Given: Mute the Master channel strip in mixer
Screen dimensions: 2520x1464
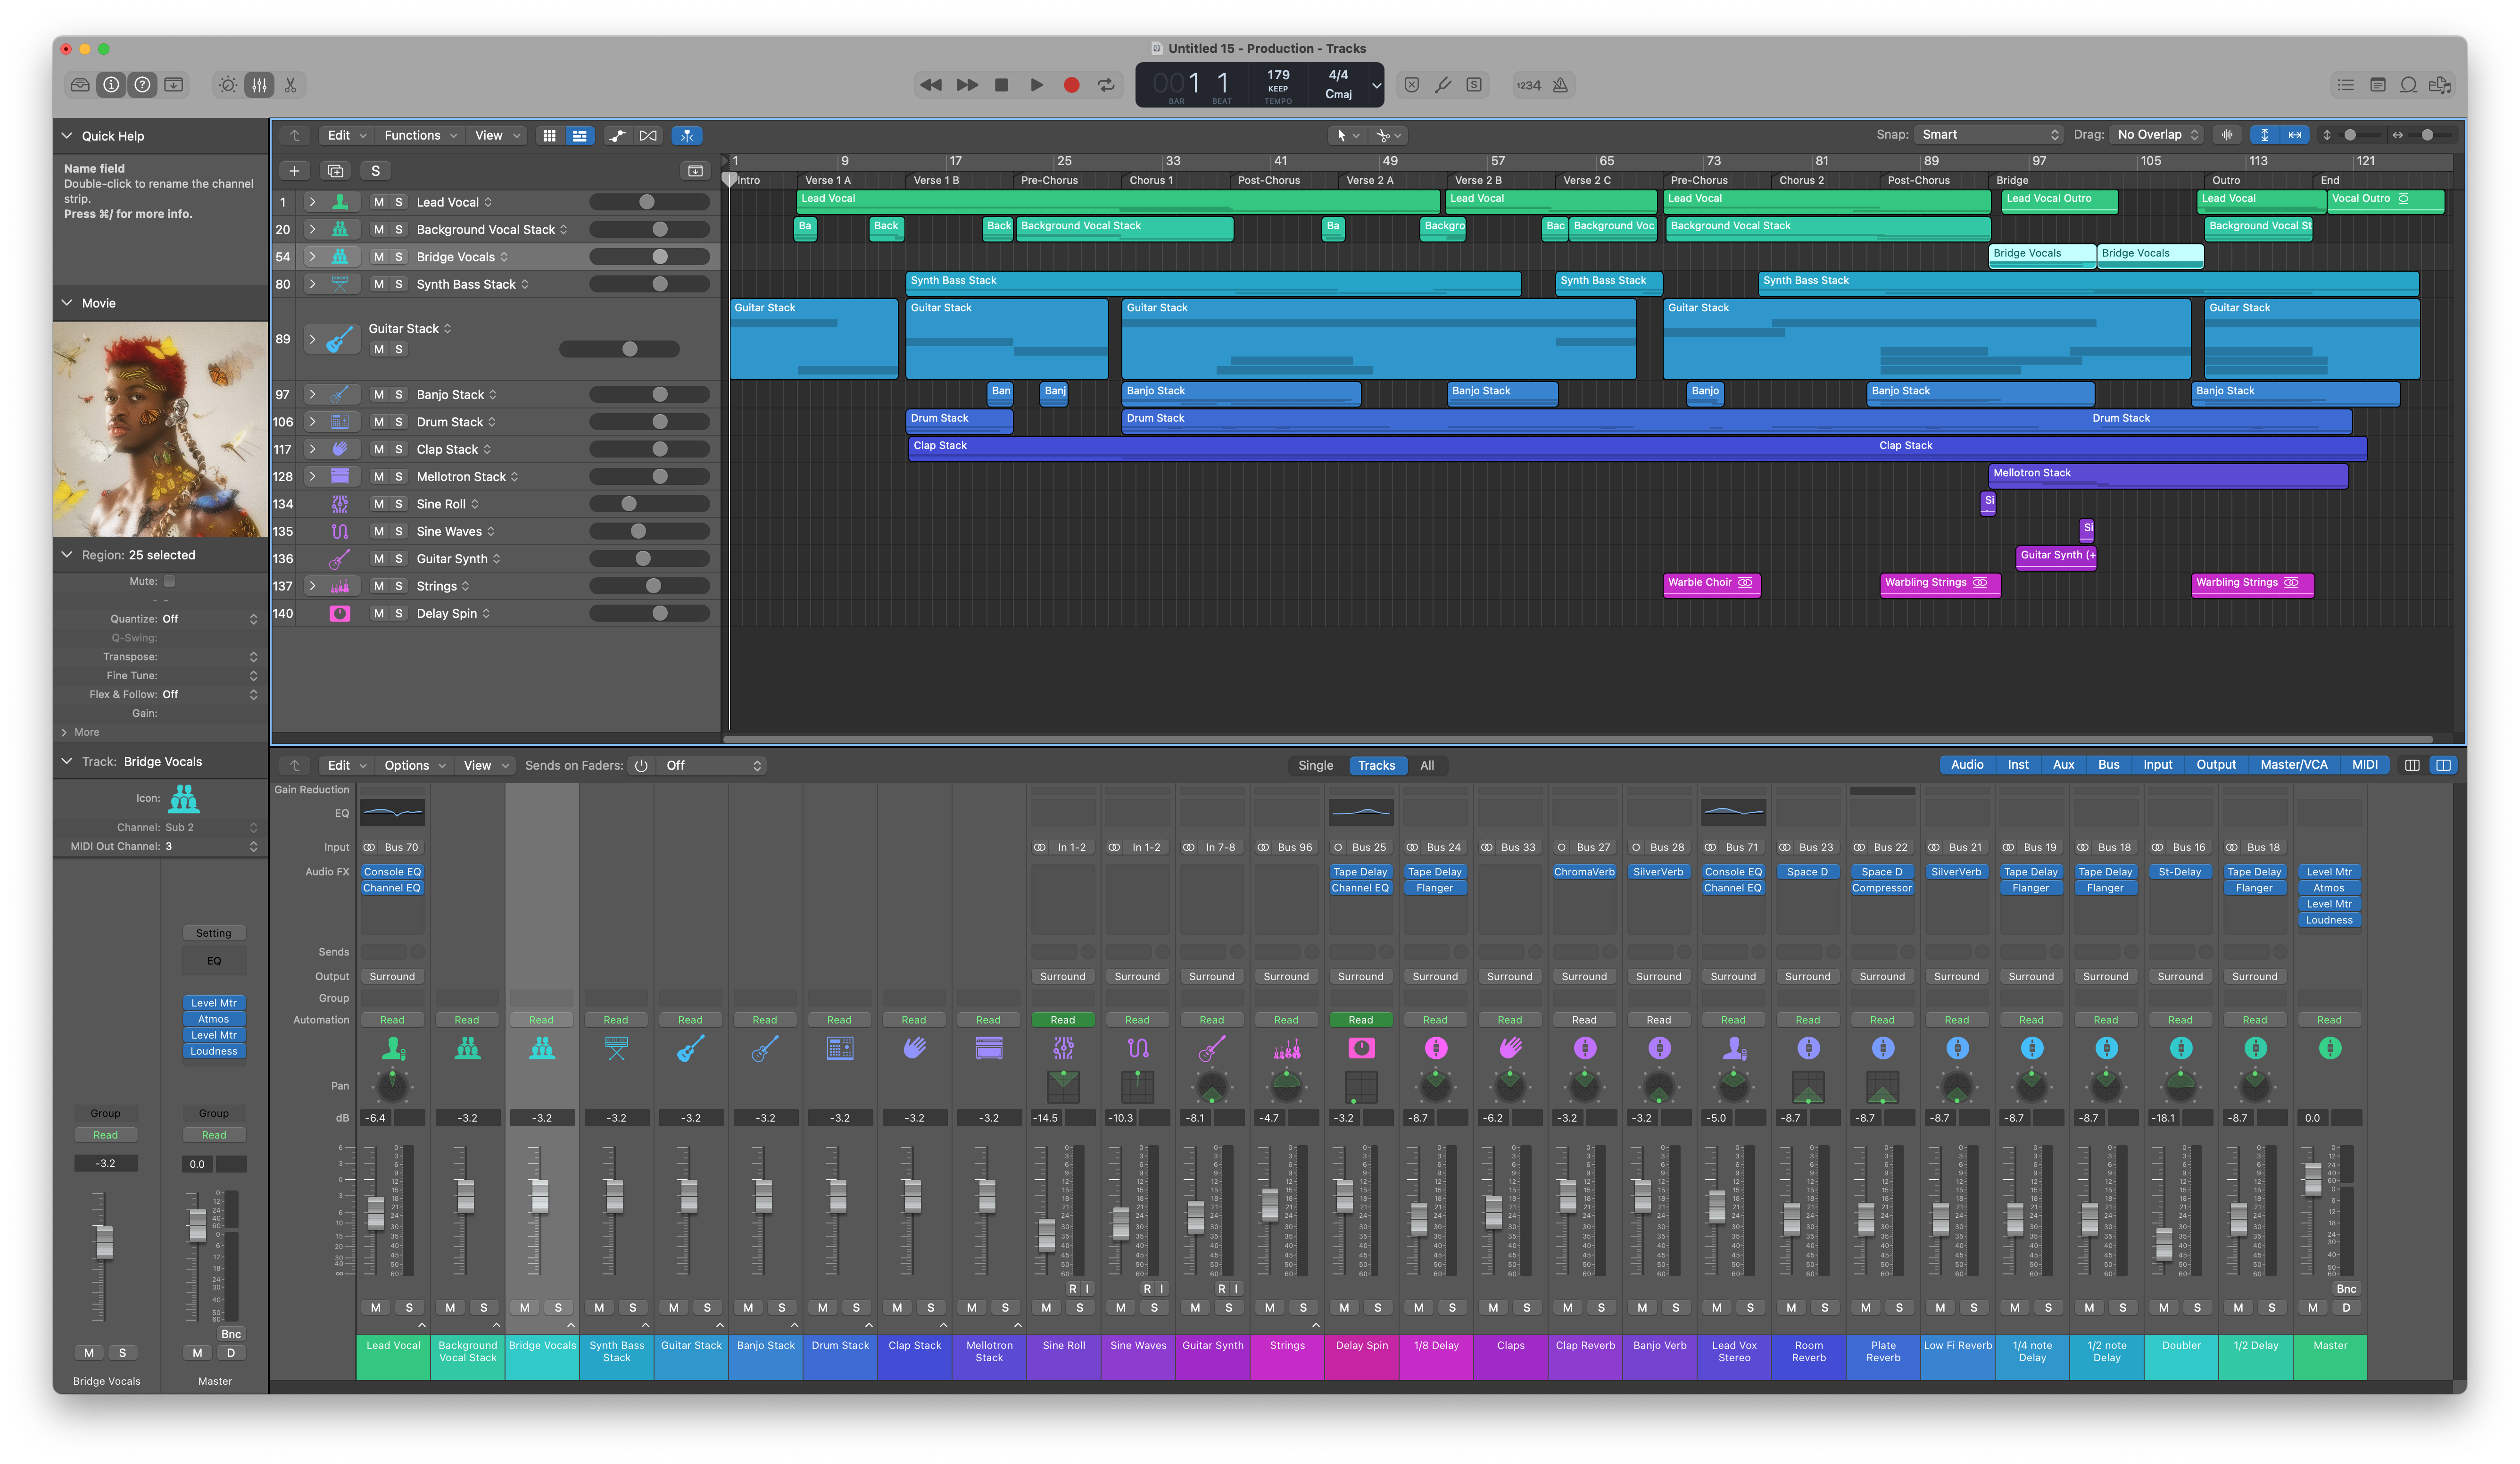Looking at the screenshot, I should pyautogui.click(x=2313, y=1307).
